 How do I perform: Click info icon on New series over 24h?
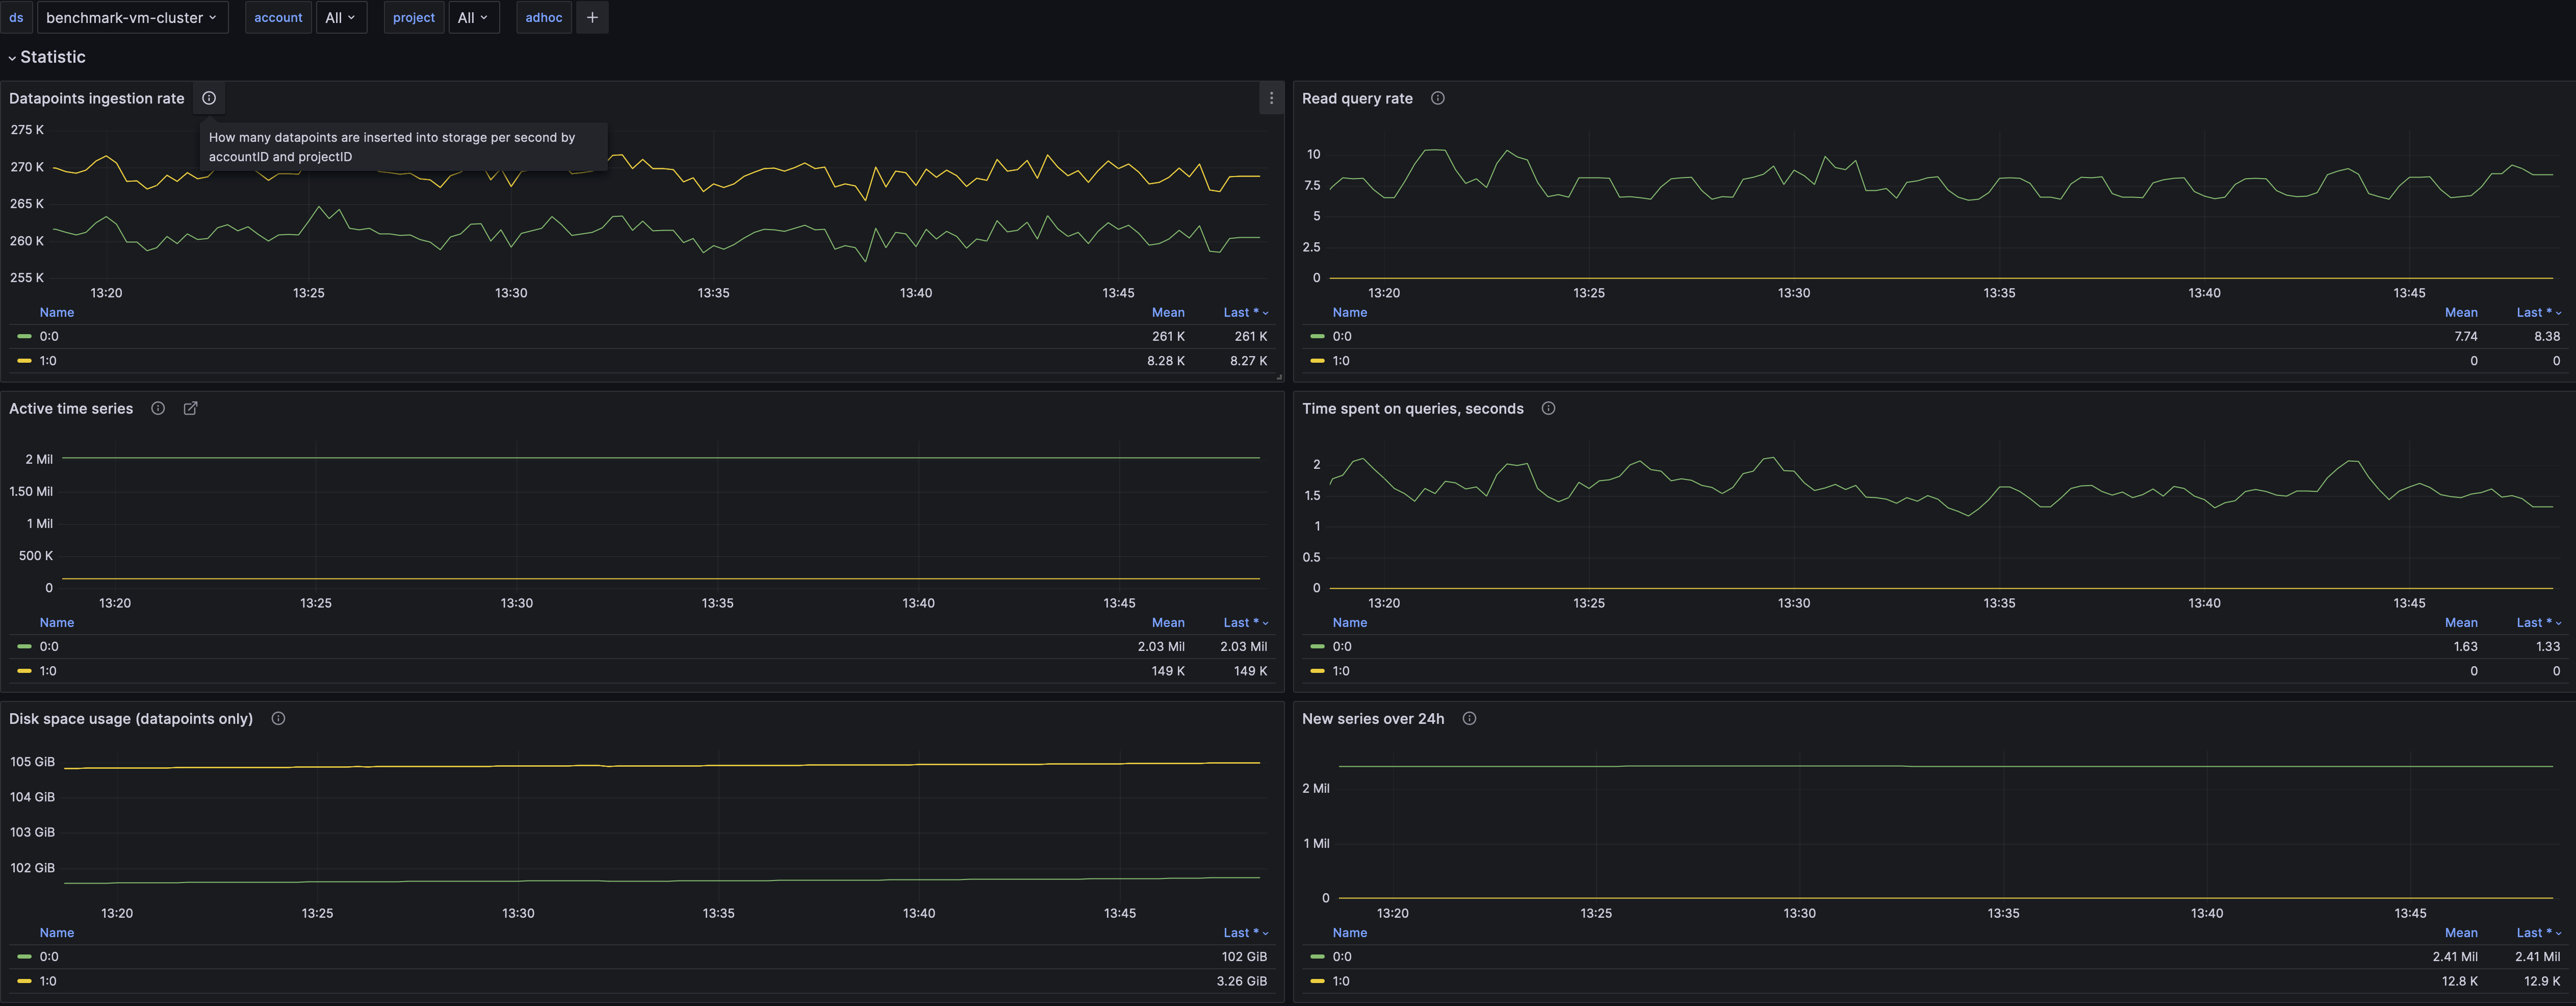point(1469,718)
